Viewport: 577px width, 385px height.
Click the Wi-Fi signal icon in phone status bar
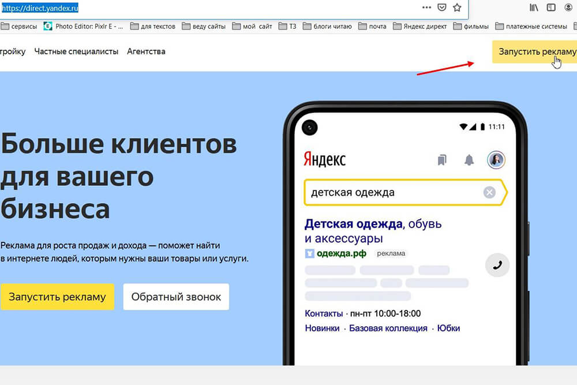pyautogui.click(x=464, y=127)
